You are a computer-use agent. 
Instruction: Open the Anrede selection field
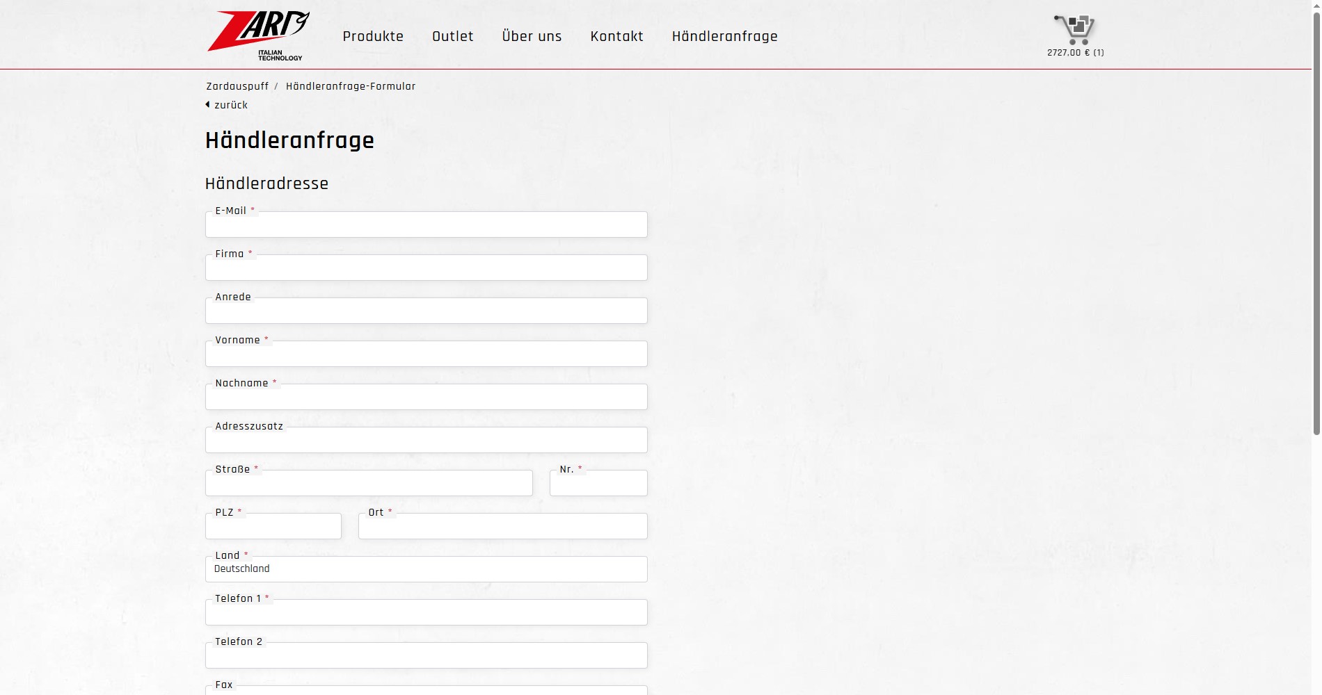(x=426, y=311)
